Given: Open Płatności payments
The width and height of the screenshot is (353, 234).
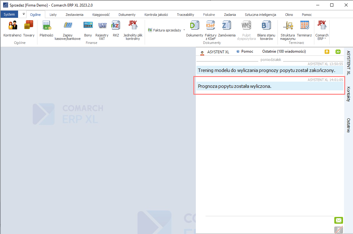Looking at the screenshot, I should coord(46,29).
